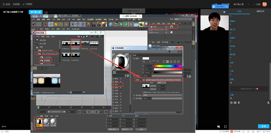Click the Cube primitive icon
Image resolution: width=271 pixels, height=133 pixels.
click(111, 24)
